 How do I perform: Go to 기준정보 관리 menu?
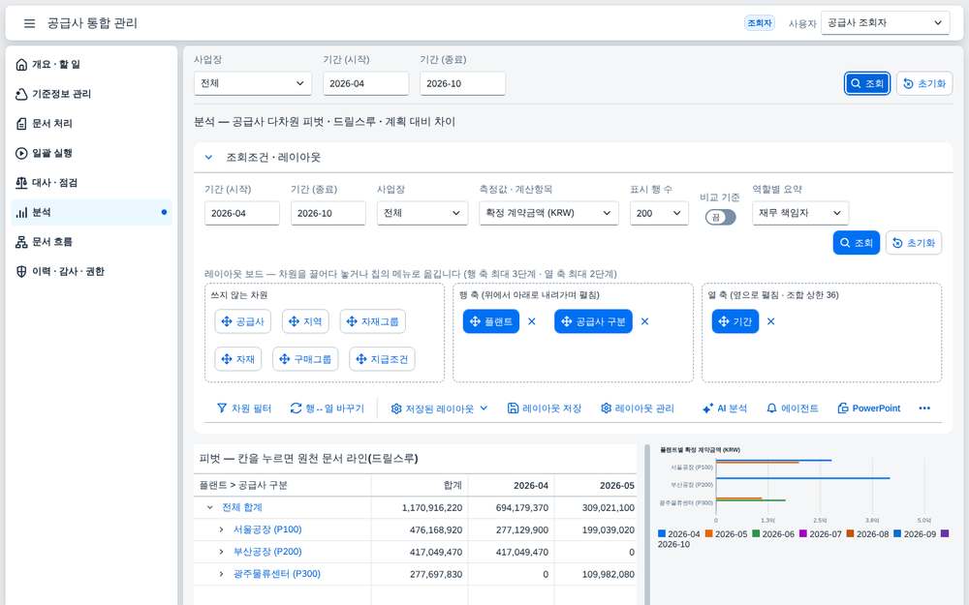pos(91,94)
